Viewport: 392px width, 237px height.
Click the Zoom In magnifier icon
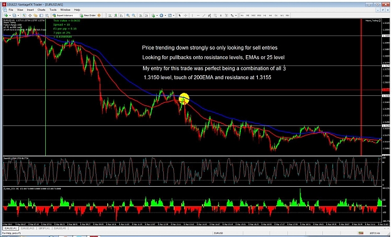coord(128,16)
